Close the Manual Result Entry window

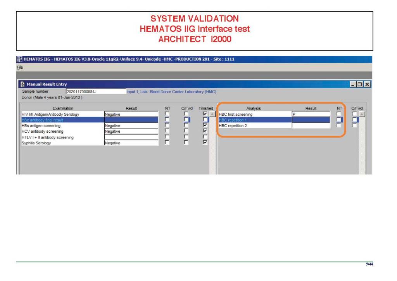(367, 84)
